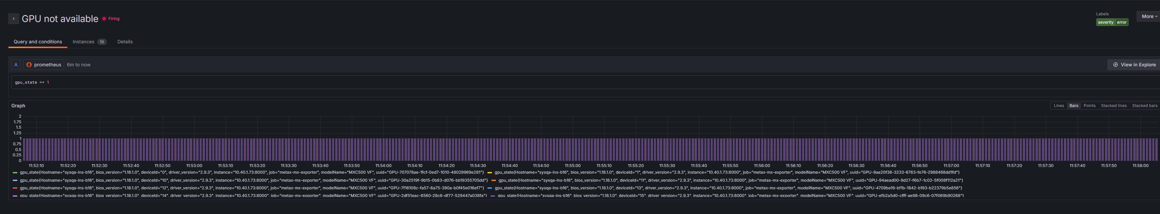
Task: Click the compass icon in View in Explore
Action: pyautogui.click(x=1115, y=65)
